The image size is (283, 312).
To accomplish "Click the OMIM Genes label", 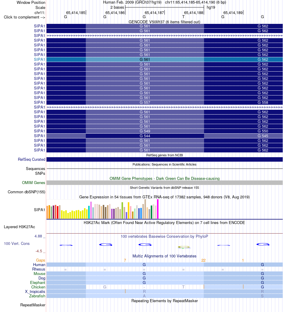I will click(x=34, y=183).
